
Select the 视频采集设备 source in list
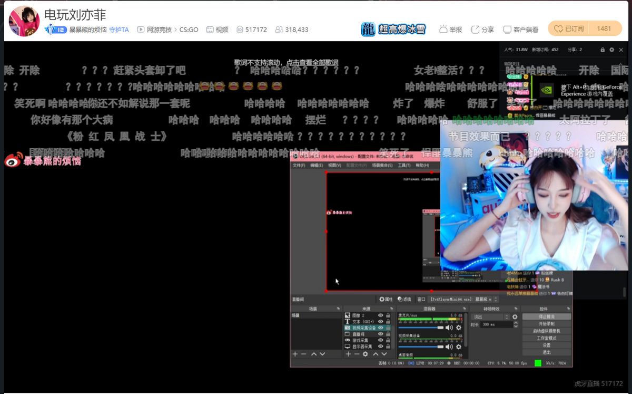point(363,328)
